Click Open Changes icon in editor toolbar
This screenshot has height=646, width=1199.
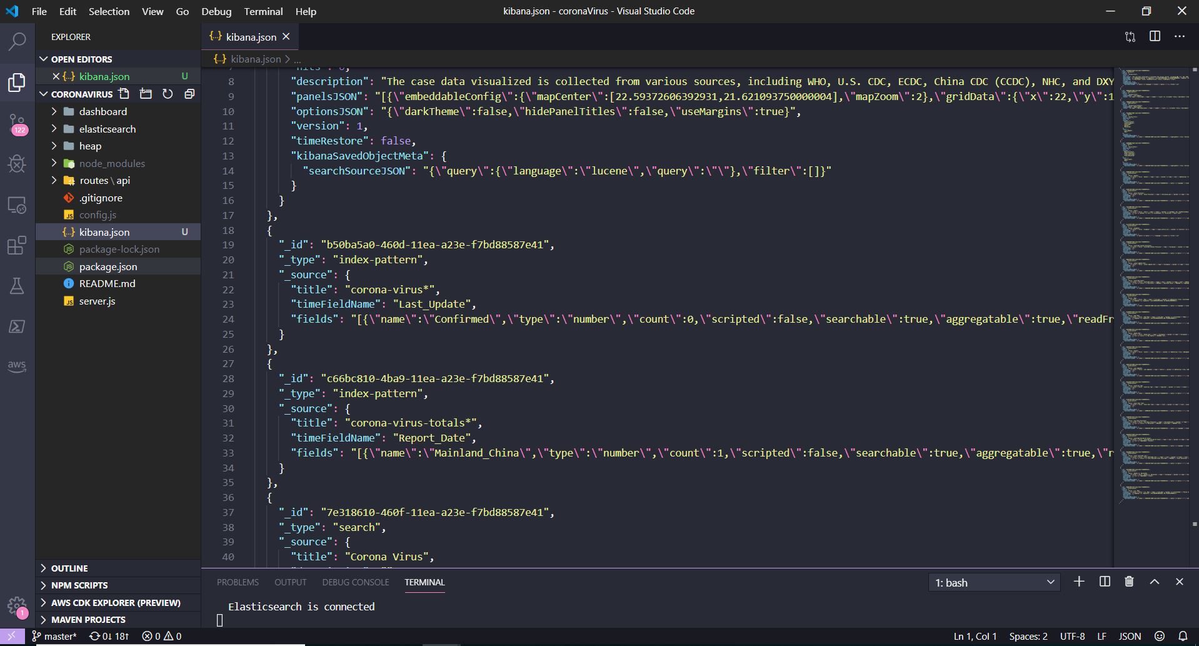pyautogui.click(x=1130, y=37)
